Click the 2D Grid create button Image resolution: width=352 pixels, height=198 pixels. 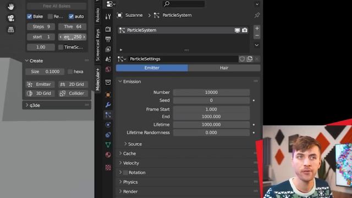click(x=73, y=84)
